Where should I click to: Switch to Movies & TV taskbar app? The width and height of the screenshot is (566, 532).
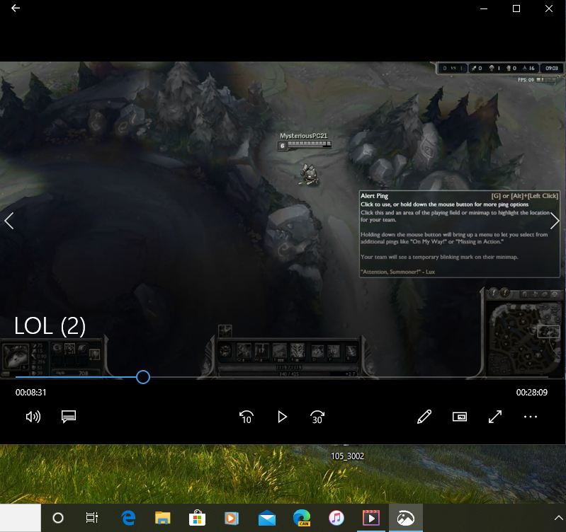point(371,518)
